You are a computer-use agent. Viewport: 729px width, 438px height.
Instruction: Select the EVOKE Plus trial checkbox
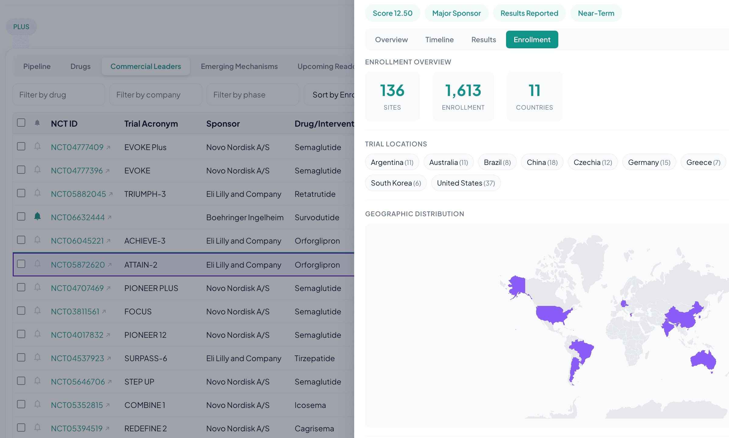tap(21, 146)
